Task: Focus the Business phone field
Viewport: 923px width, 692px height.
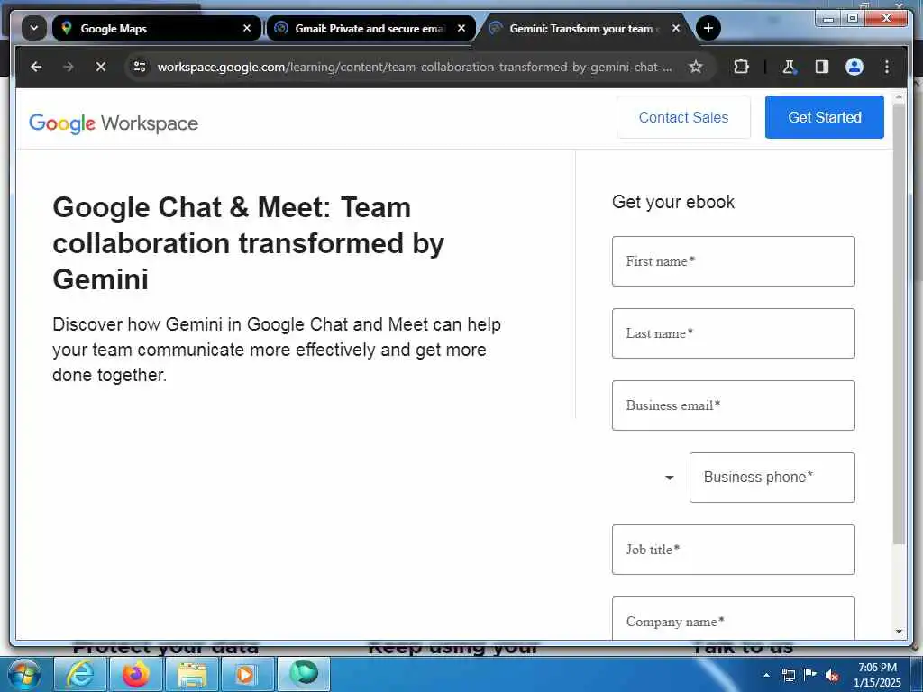Action: pos(772,478)
